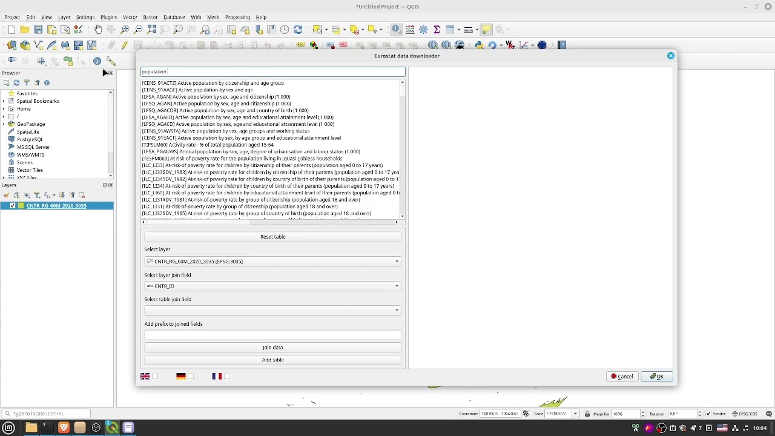This screenshot has height=436, width=775.
Task: Click New GeoPackage Layer icon
Action: tap(25, 45)
